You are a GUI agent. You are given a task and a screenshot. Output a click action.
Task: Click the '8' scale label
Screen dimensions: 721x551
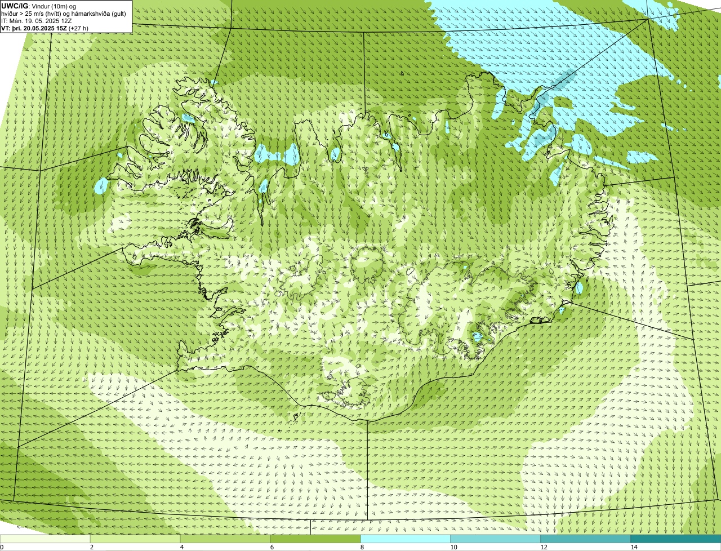point(362,547)
